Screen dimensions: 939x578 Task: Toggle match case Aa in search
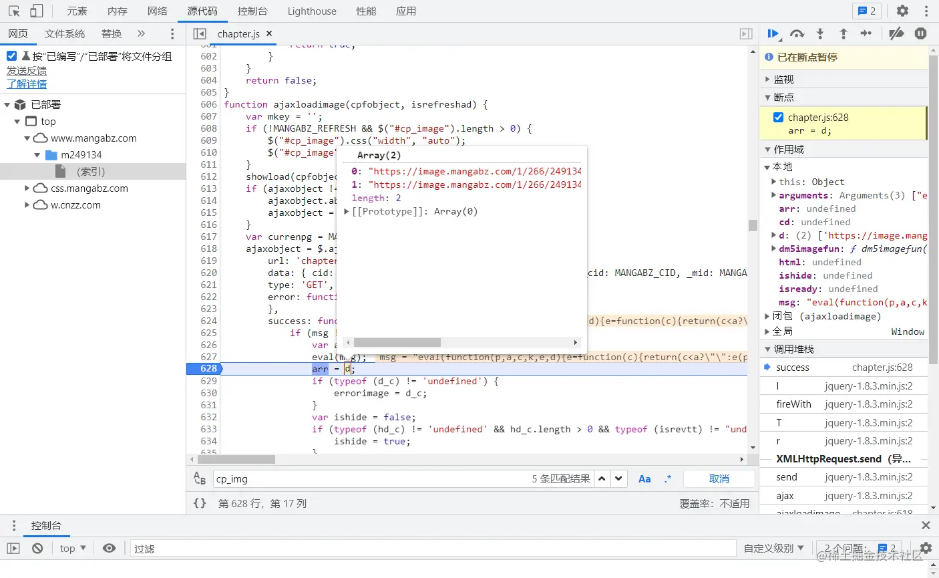[644, 478]
